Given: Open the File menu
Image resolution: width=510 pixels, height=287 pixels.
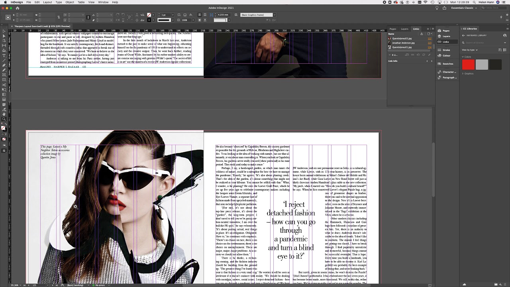Looking at the screenshot, I should [x=29, y=2].
